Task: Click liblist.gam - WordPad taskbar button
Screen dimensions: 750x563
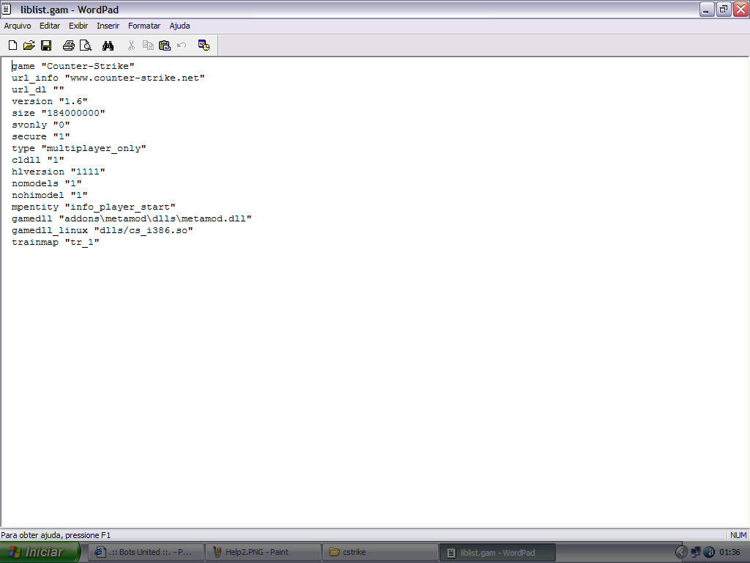Action: (x=497, y=553)
